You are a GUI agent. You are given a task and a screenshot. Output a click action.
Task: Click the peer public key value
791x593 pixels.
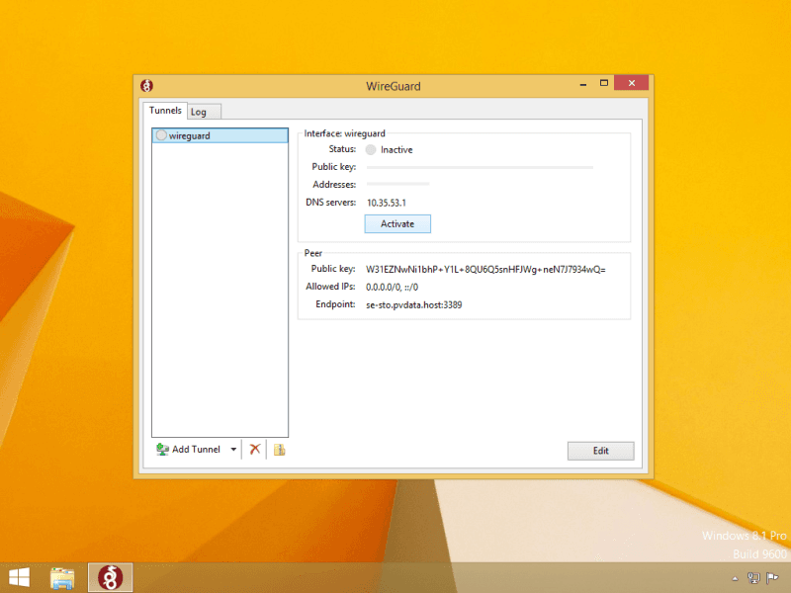(x=485, y=269)
